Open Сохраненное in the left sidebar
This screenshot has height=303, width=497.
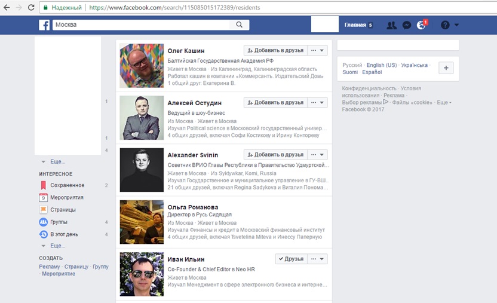67,185
